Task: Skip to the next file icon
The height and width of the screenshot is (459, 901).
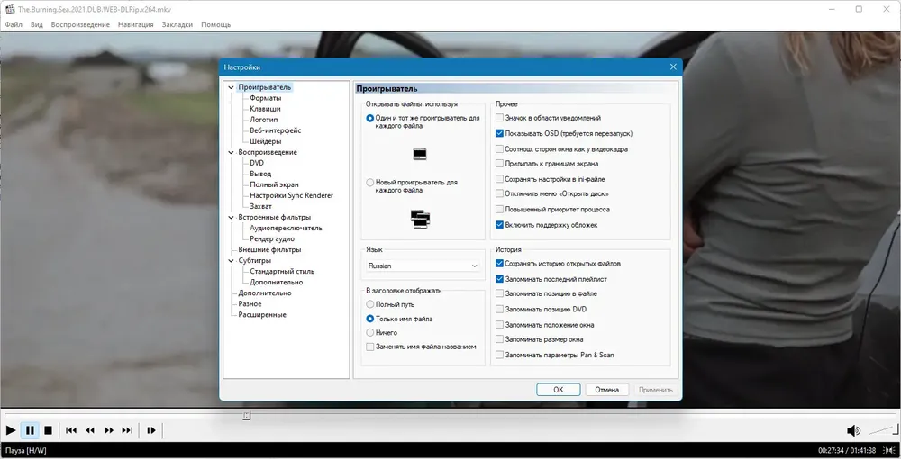Action: (x=128, y=429)
